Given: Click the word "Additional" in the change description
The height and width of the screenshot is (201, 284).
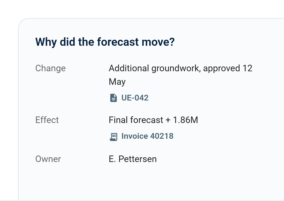Looking at the screenshot, I should click(x=129, y=68).
